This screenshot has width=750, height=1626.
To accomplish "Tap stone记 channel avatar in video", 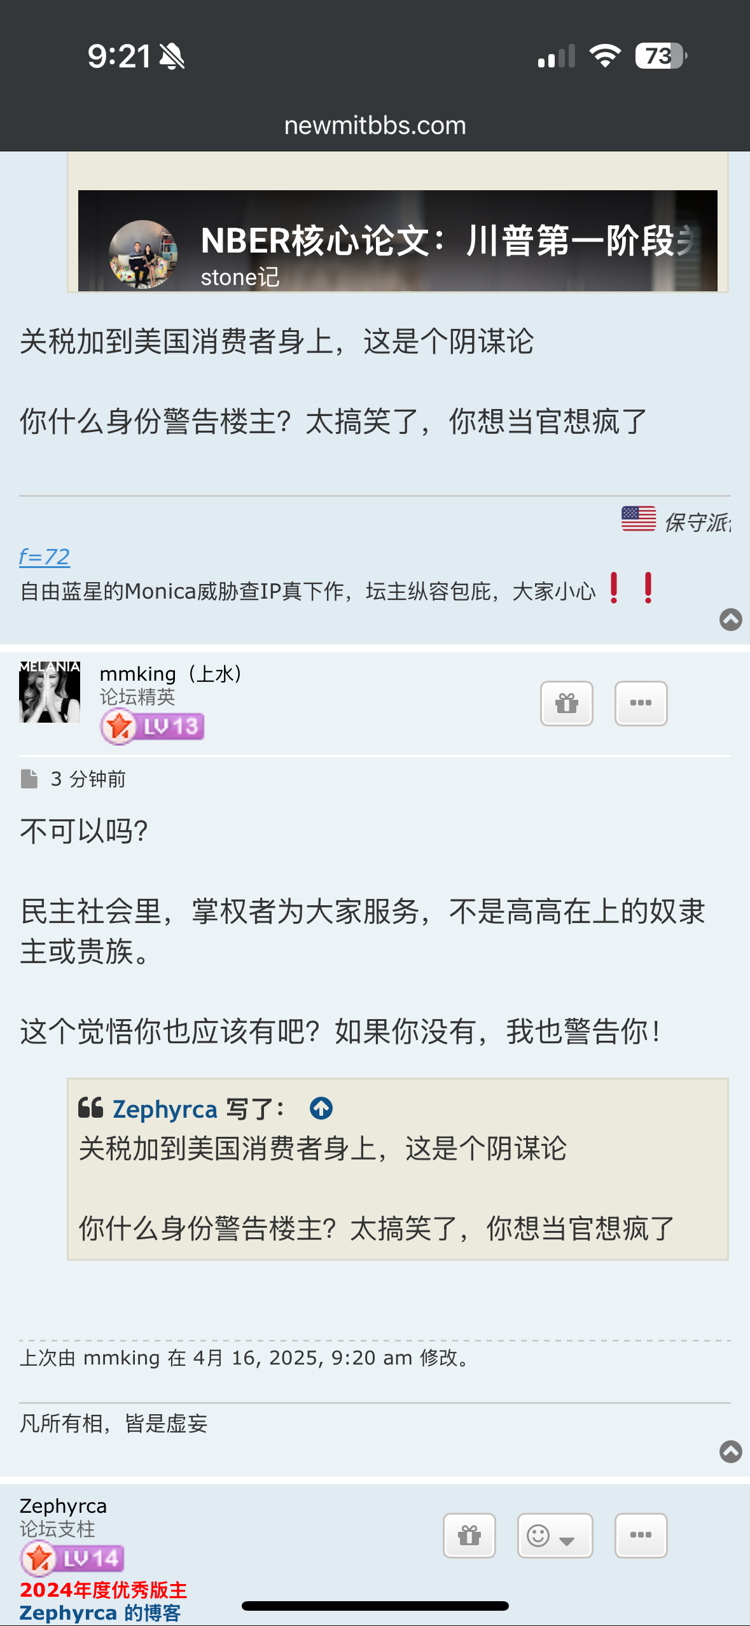I will pos(143,254).
